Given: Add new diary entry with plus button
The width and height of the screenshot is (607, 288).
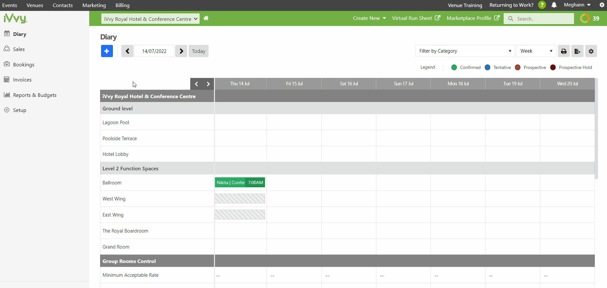Looking at the screenshot, I should (x=107, y=51).
